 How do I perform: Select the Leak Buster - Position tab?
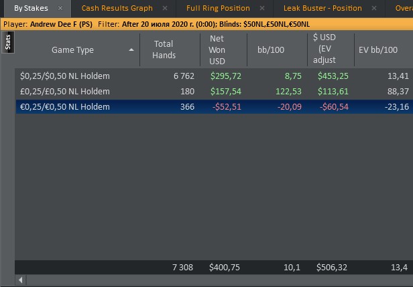322,9
